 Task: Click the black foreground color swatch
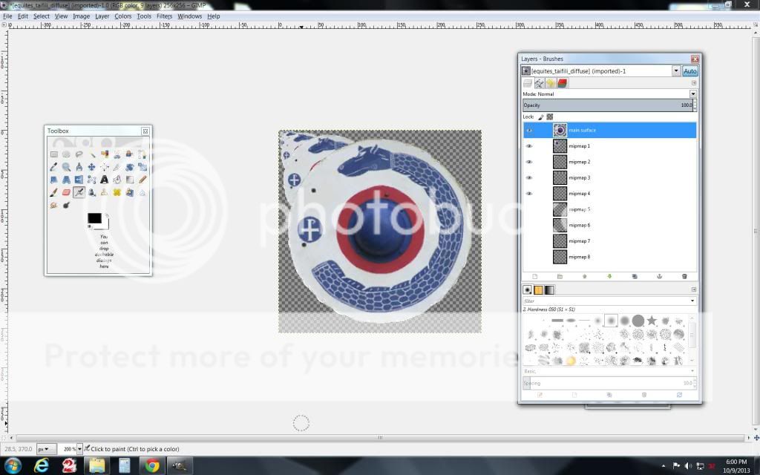(94, 217)
